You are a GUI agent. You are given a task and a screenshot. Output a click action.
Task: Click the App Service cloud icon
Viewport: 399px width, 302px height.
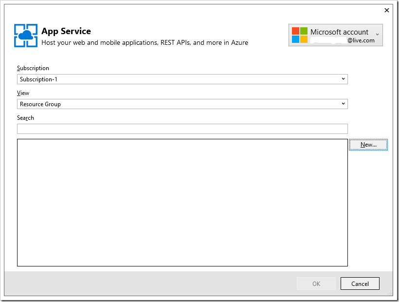(26, 36)
